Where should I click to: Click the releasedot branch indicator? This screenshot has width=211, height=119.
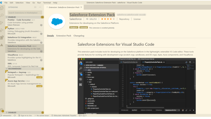coord(6,115)
